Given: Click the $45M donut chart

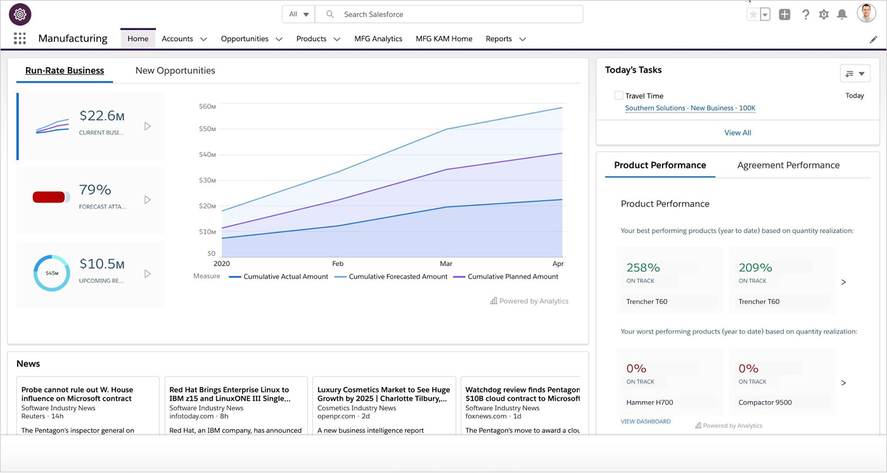Looking at the screenshot, I should coord(51,273).
